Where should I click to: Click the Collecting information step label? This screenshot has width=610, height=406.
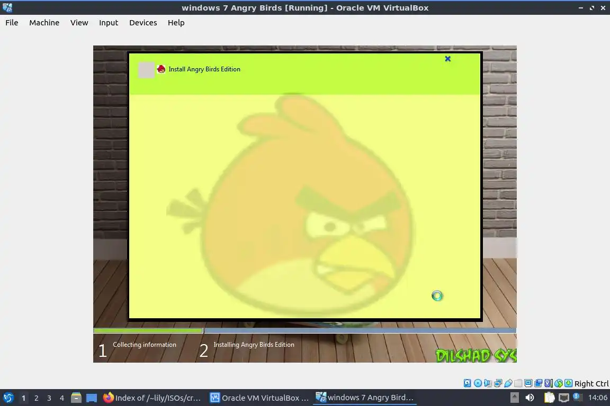coord(145,345)
